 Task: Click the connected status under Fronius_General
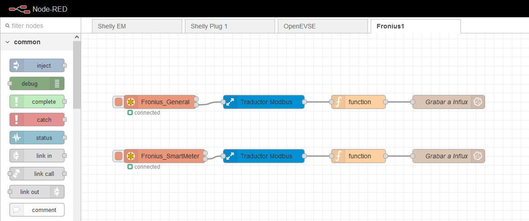pos(144,113)
